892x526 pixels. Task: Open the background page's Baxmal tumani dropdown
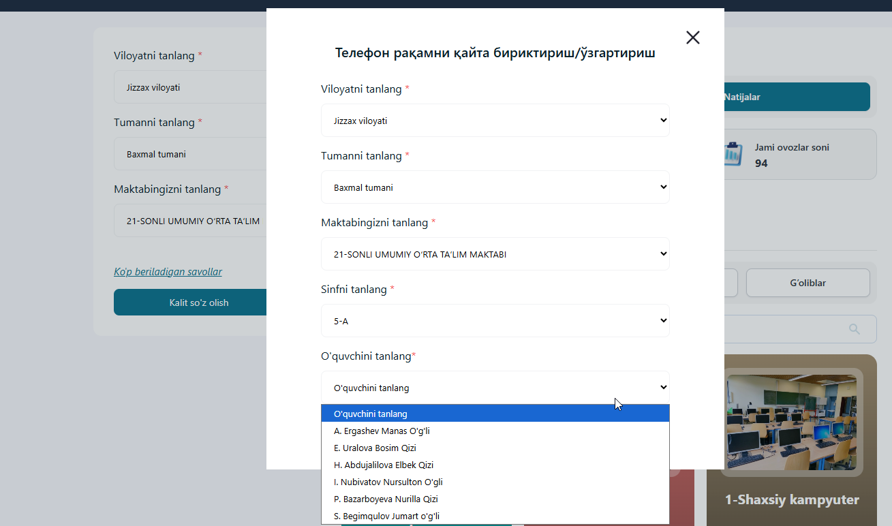tap(190, 154)
